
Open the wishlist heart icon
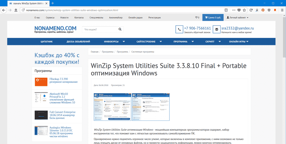[x=197, y=18]
